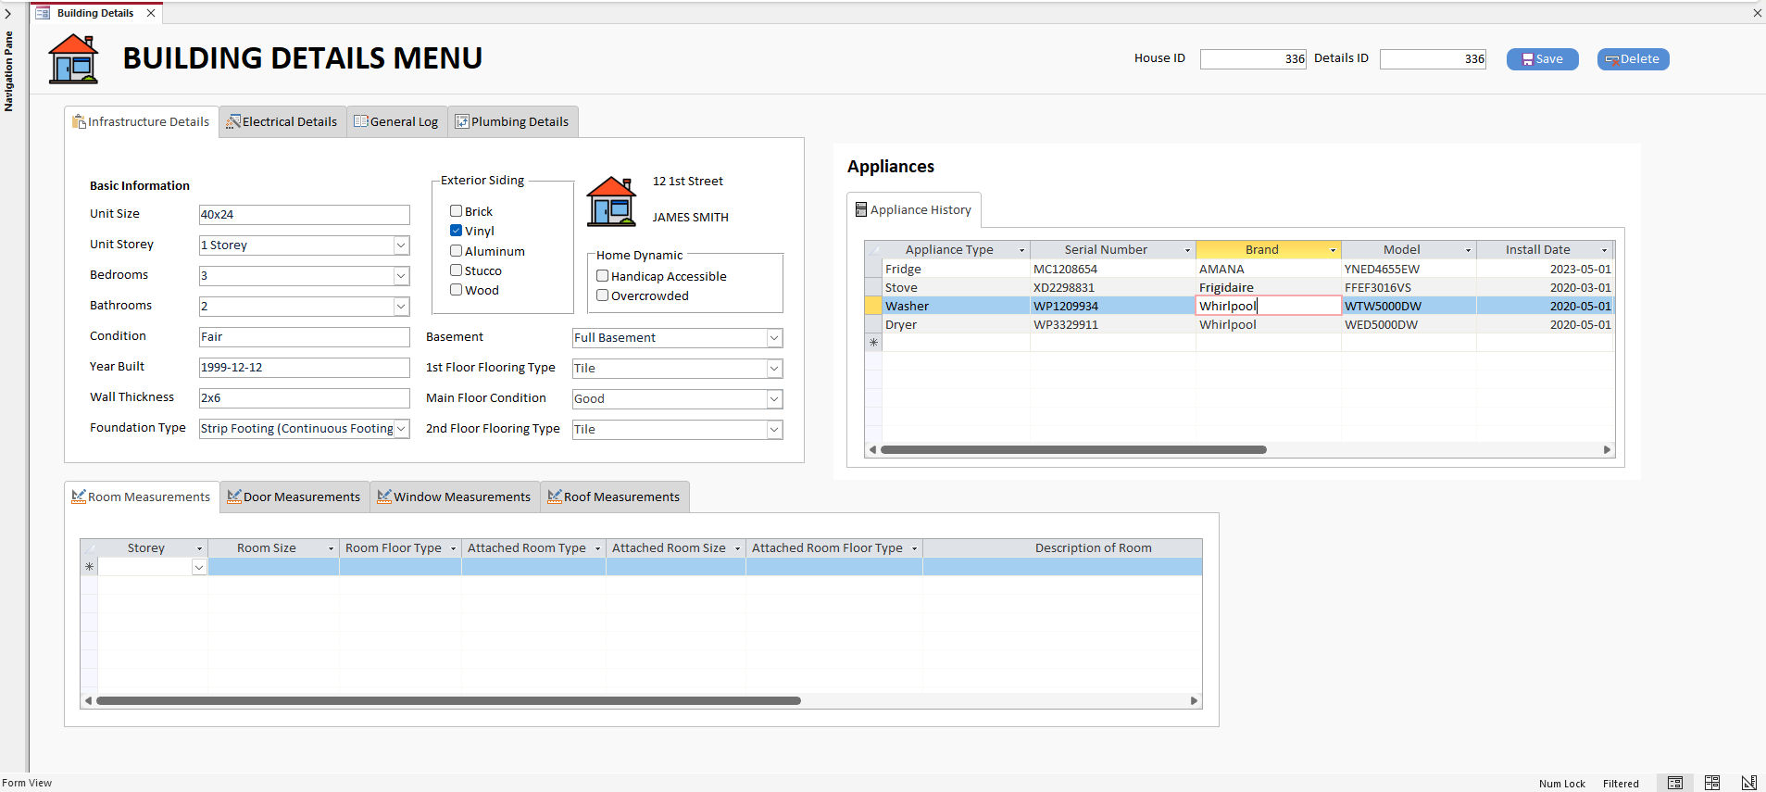Image resolution: width=1766 pixels, height=792 pixels.
Task: Click the Appliances grid horizontal scrollbar
Action: (1073, 449)
